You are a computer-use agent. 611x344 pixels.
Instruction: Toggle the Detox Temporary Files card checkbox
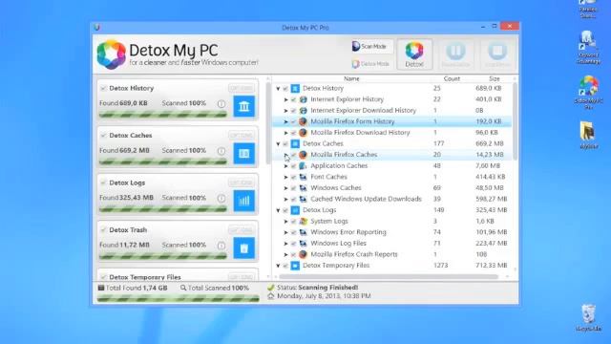point(103,277)
